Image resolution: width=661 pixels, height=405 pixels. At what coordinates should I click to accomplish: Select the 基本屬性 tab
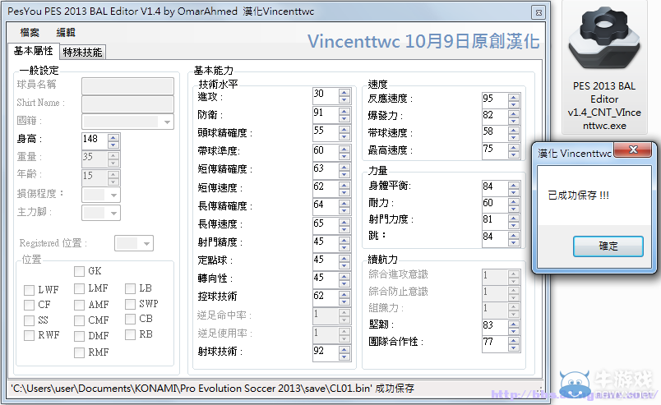34,51
